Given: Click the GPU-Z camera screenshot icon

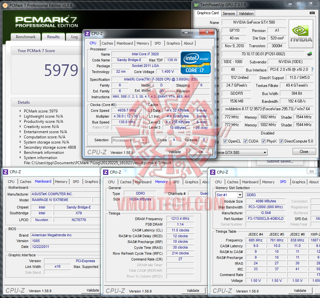Looking at the screenshot, I should tap(312, 13).
